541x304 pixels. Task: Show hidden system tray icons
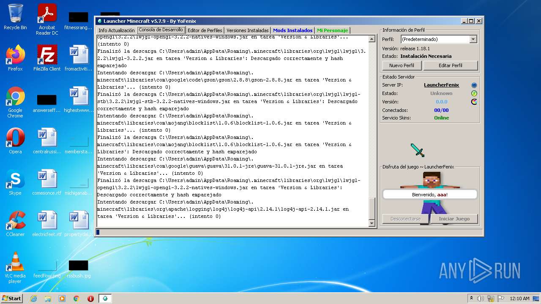(x=472, y=299)
